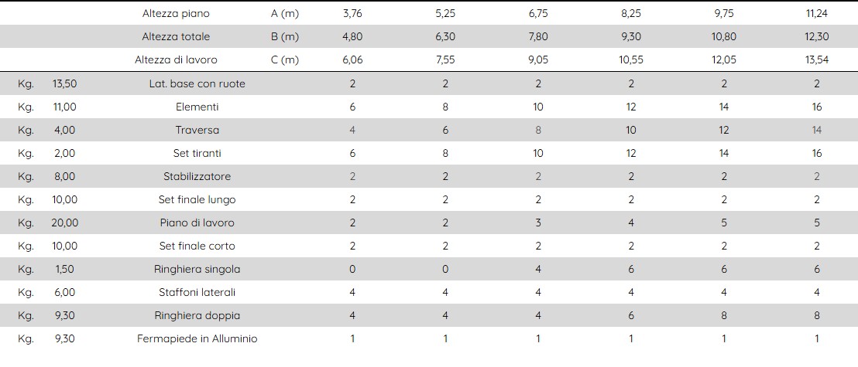Select the Traversa component label

click(x=197, y=130)
